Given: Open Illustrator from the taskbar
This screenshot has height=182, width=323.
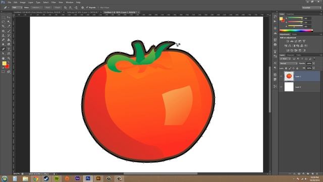Looking at the screenshot, I should click(x=98, y=178).
